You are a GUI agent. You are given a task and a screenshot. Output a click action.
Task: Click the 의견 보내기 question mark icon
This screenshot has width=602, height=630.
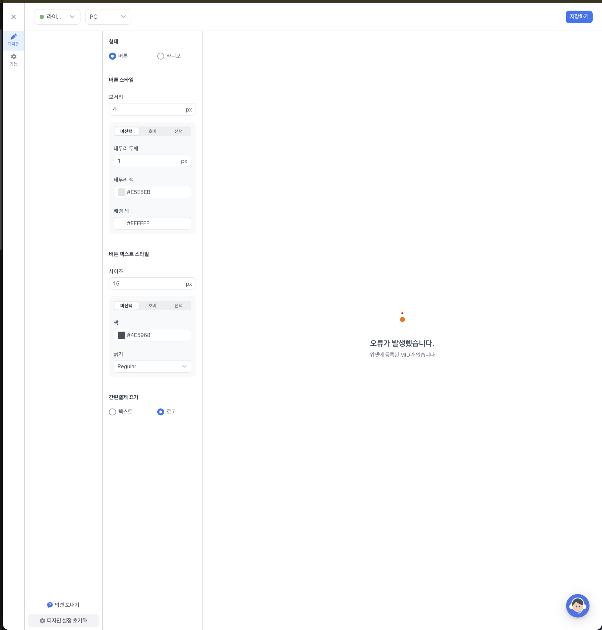tap(50, 605)
